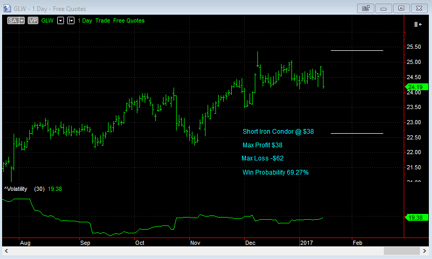Open the dropdown arrow beside SA
This screenshot has width=432, height=259.
(22, 20)
